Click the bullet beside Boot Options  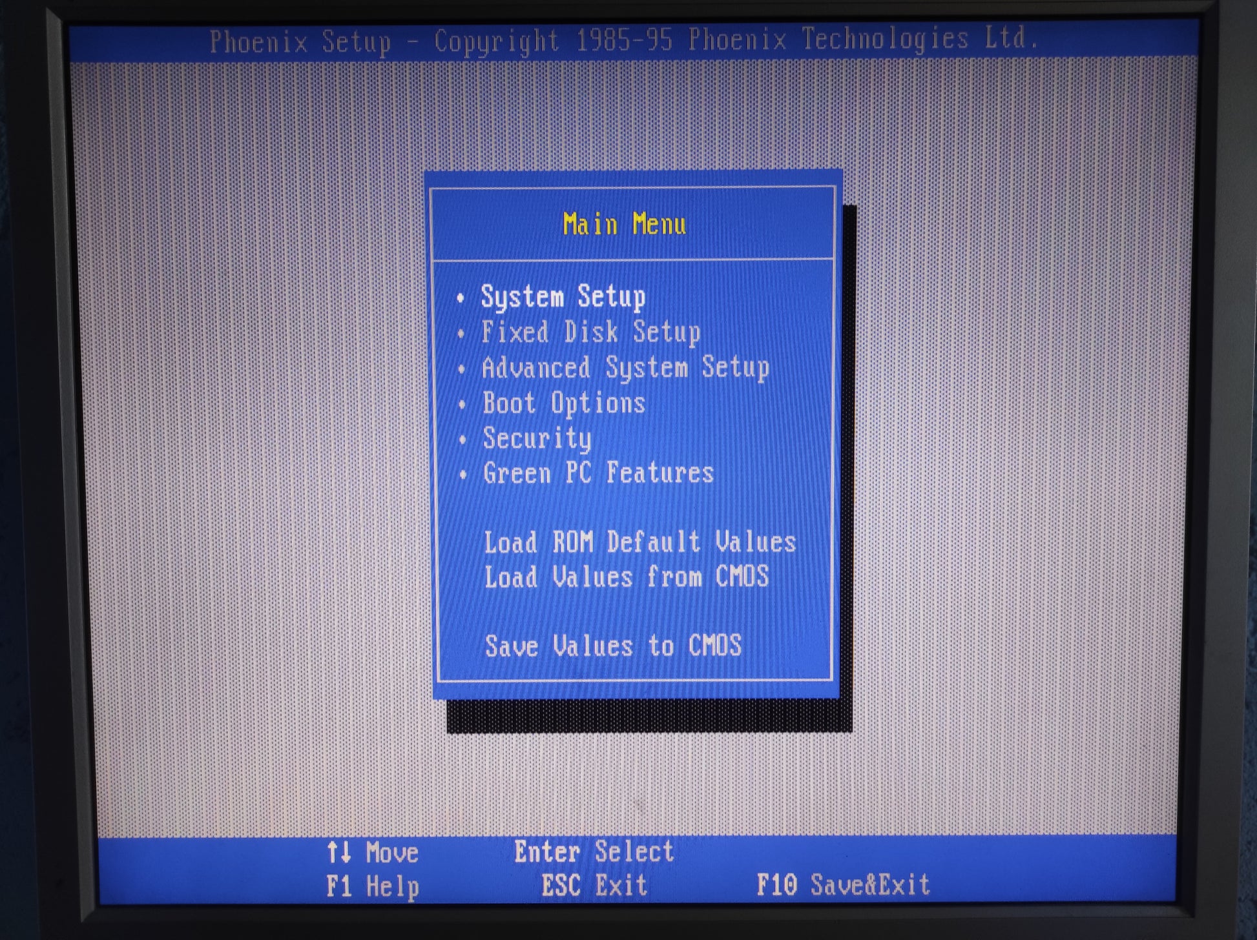pos(462,405)
